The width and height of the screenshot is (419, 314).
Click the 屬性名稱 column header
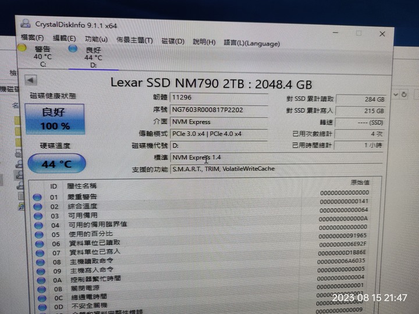(x=81, y=186)
